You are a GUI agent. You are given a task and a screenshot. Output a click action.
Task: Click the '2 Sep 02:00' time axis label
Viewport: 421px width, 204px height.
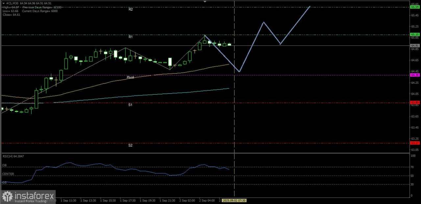187,200
